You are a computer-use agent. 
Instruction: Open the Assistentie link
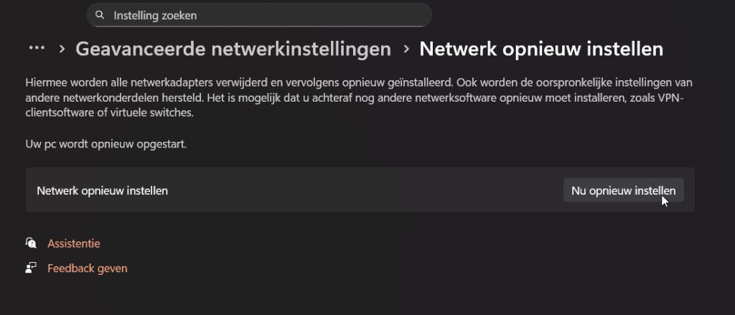pos(74,243)
